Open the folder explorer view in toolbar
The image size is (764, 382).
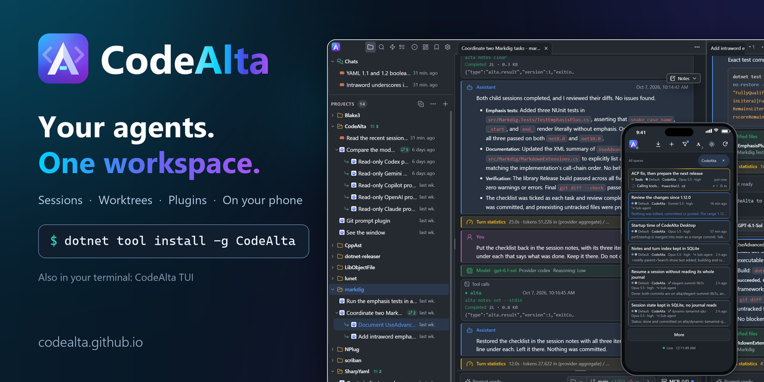pyautogui.click(x=370, y=47)
